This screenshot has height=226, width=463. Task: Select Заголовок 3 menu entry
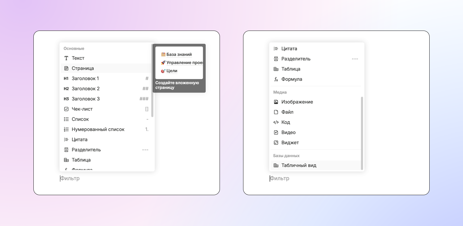click(x=86, y=99)
